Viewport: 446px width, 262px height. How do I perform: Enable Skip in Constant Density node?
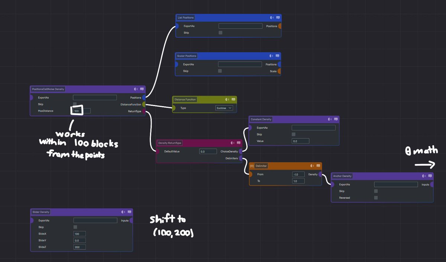(x=294, y=134)
